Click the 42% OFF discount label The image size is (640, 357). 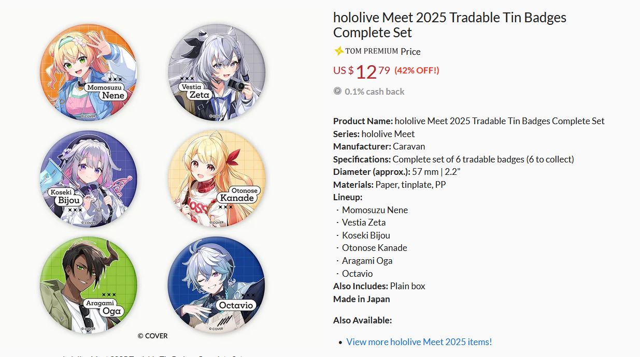(417, 70)
